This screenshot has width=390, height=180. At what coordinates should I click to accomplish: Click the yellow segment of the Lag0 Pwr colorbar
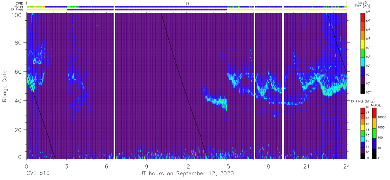(363, 44)
